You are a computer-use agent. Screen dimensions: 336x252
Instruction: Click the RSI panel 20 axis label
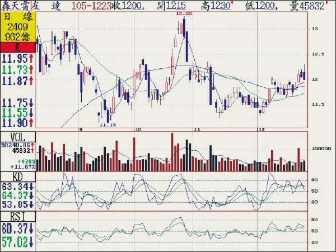coord(314,242)
